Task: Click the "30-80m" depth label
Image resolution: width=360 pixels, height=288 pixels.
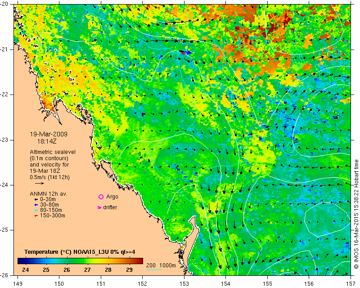Action: pos(49,205)
